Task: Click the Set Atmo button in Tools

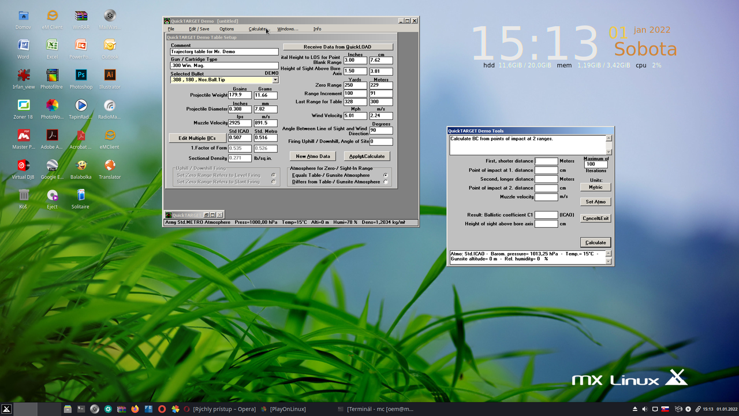Action: pyautogui.click(x=595, y=202)
